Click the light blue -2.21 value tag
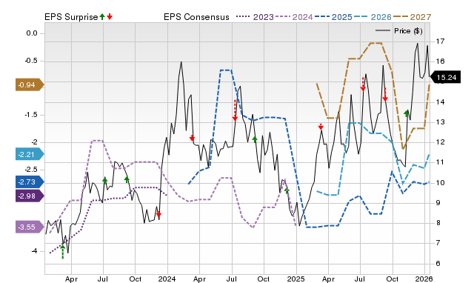This screenshot has width=474, height=283. coord(30,155)
